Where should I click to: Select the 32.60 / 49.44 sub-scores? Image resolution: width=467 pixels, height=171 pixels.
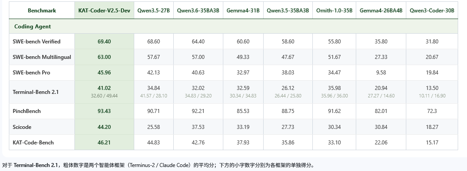pos(104,96)
